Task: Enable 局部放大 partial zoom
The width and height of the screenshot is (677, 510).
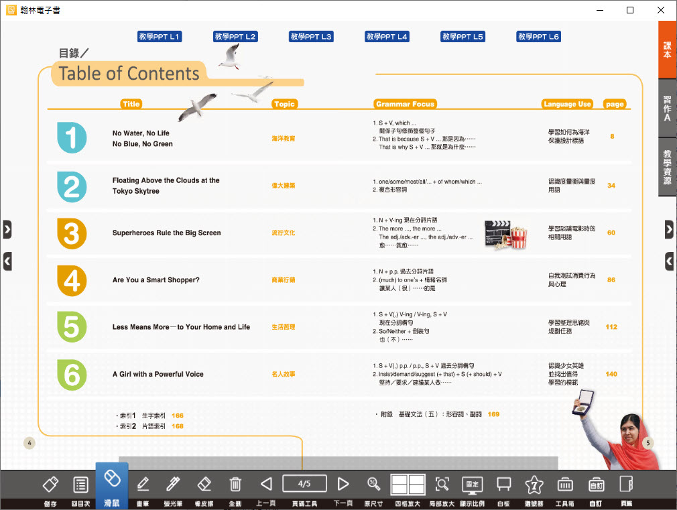Action: (442, 485)
